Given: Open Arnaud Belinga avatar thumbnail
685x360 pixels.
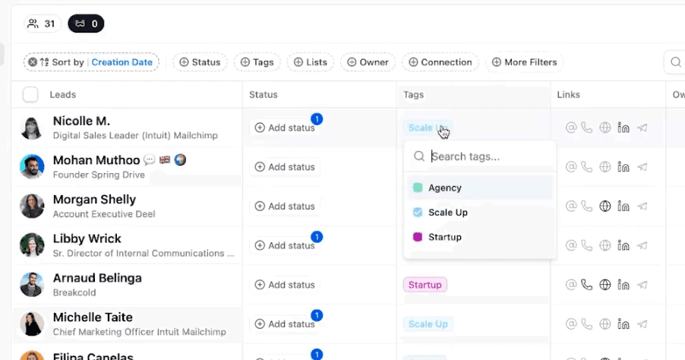Looking at the screenshot, I should (x=32, y=284).
